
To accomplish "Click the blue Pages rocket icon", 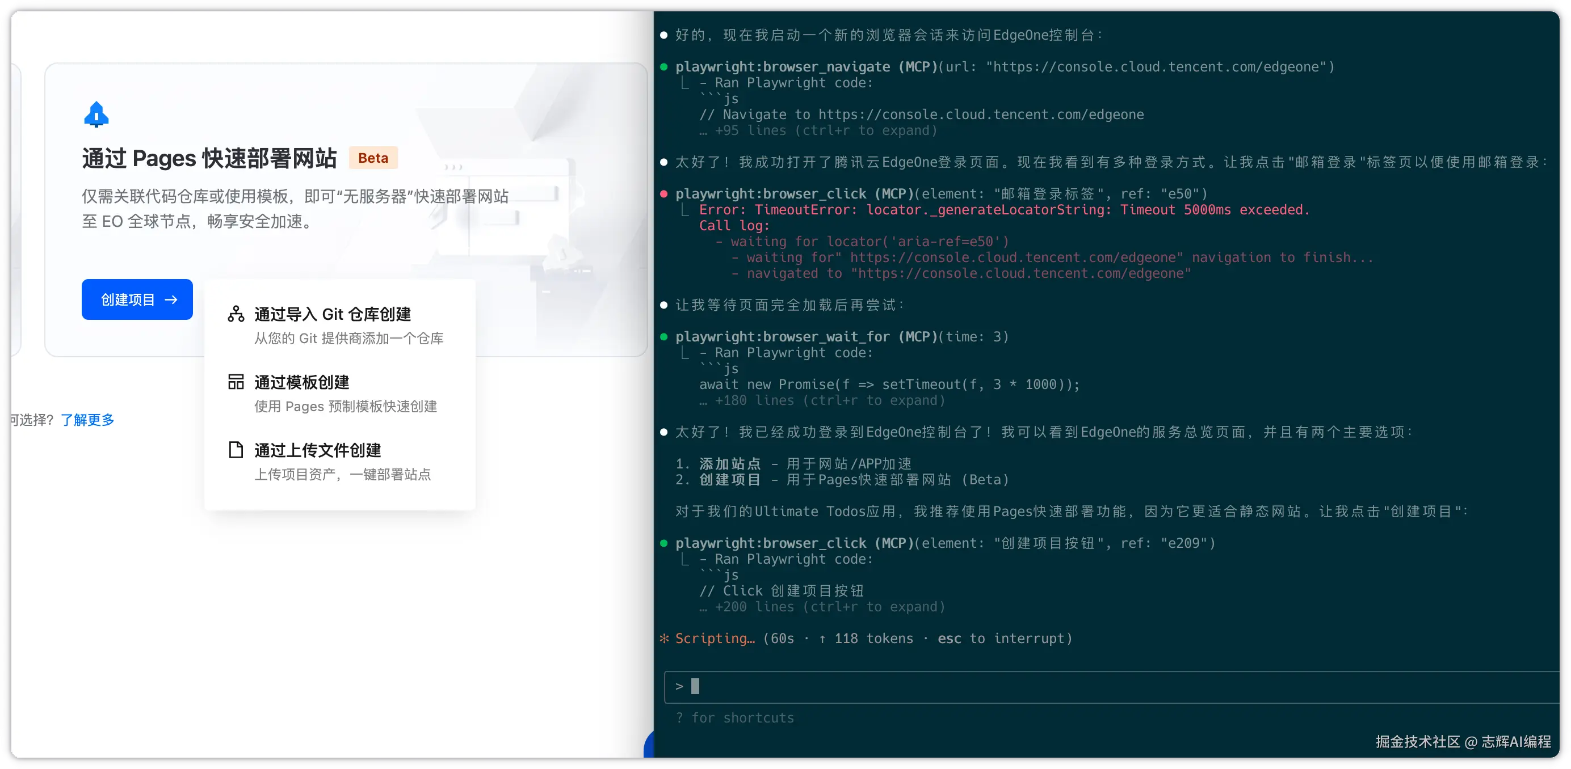I will pyautogui.click(x=96, y=115).
